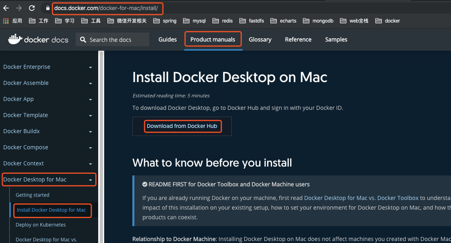The height and width of the screenshot is (243, 451).
Task: Open the 工具 bookmark folder
Action: pyautogui.click(x=91, y=21)
